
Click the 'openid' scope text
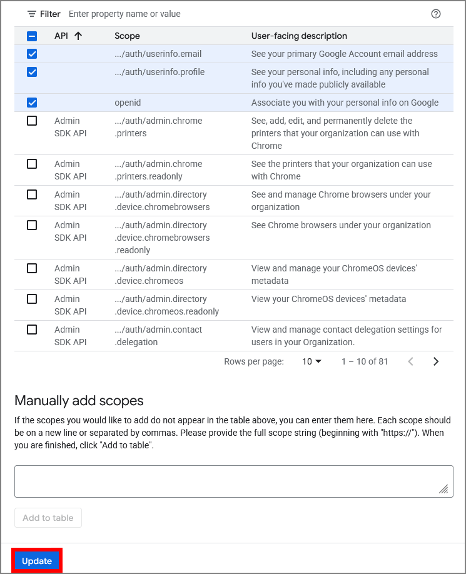click(128, 103)
